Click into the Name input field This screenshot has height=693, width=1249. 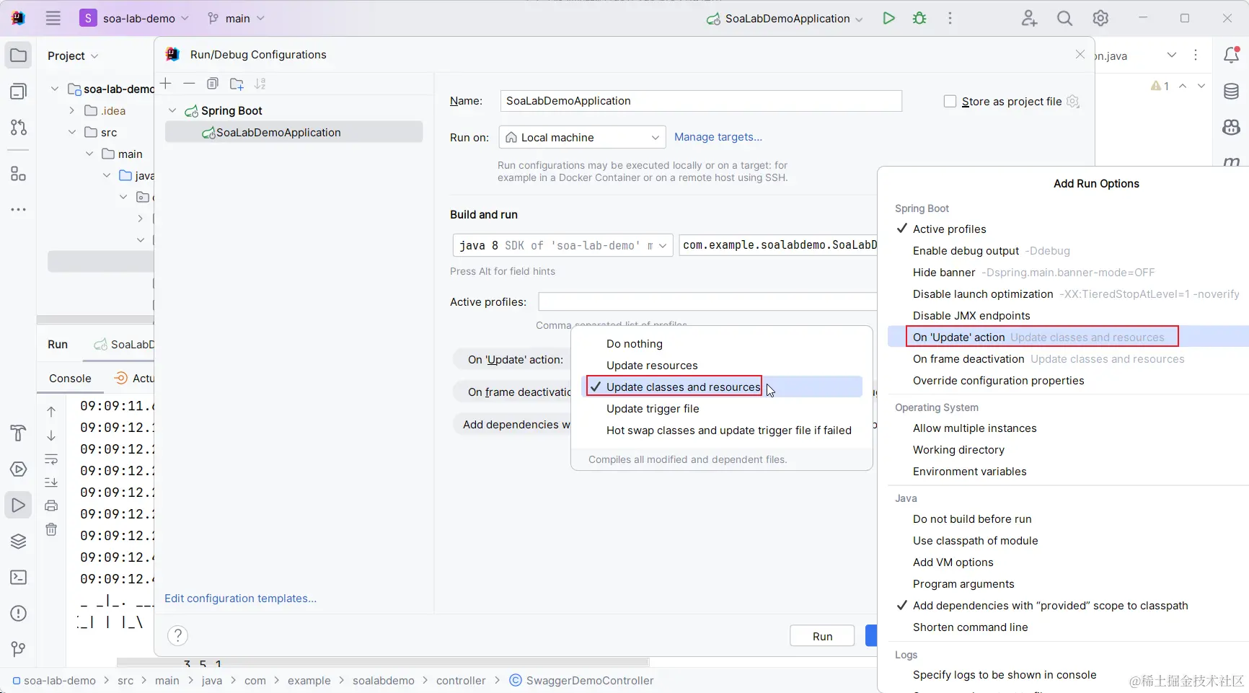coord(701,101)
